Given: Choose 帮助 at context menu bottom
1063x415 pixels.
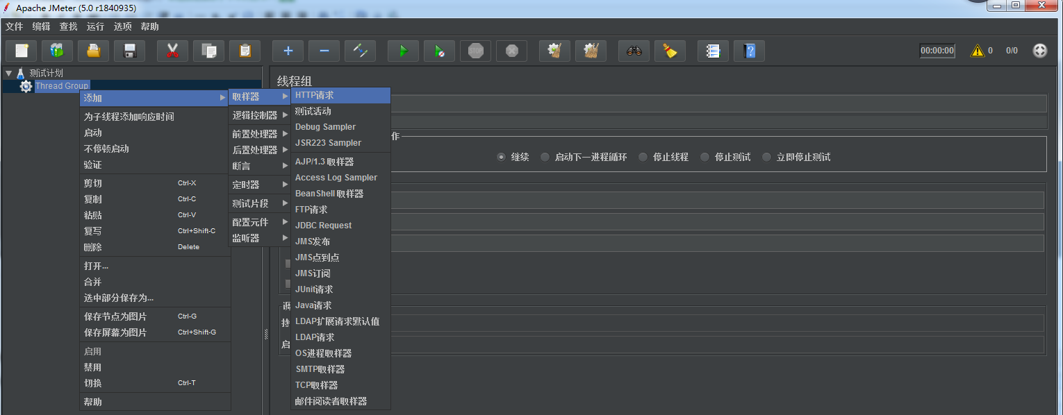Looking at the screenshot, I should click(x=155, y=402).
